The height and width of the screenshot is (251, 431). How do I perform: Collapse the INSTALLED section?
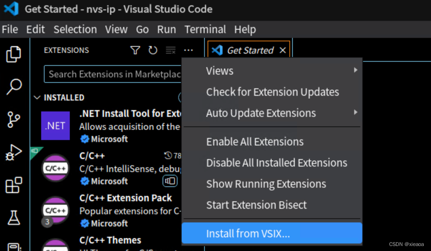pyautogui.click(x=37, y=98)
